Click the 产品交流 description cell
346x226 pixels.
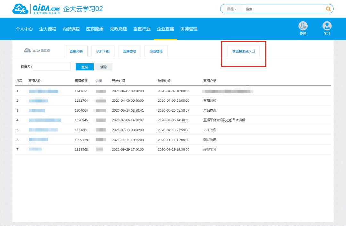pos(210,110)
